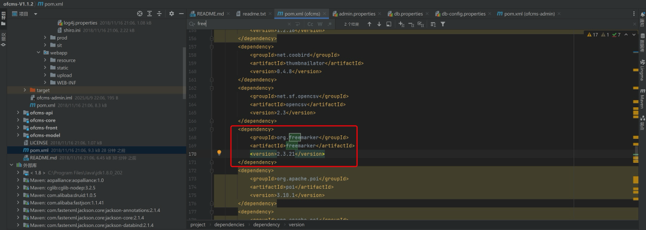Open Maven tool window
646x230 pixels.
pyautogui.click(x=642, y=98)
